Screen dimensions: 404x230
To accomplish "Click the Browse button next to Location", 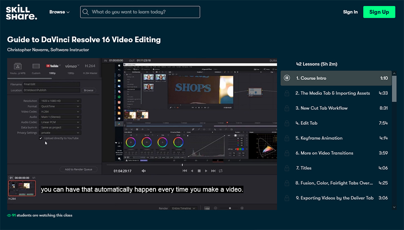I will [x=89, y=90].
